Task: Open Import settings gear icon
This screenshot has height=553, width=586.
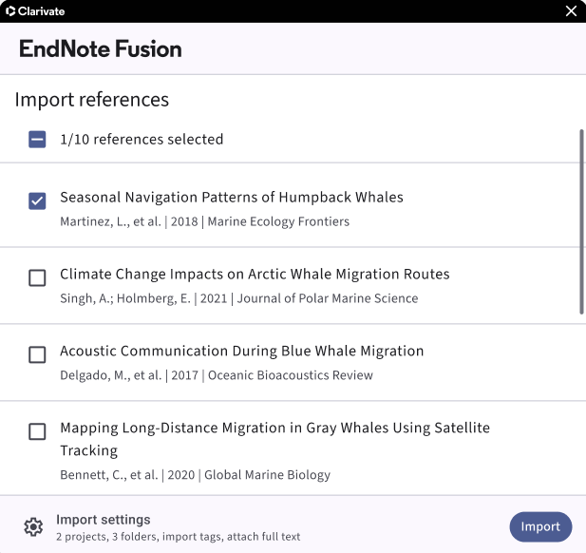Action: coord(33,527)
